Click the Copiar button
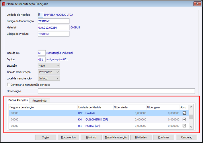This screenshot has height=143, width=203. click(x=46, y=137)
